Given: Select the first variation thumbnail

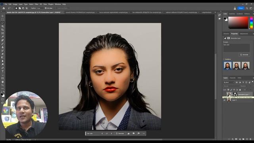Looking at the screenshot, I should (x=227, y=66).
